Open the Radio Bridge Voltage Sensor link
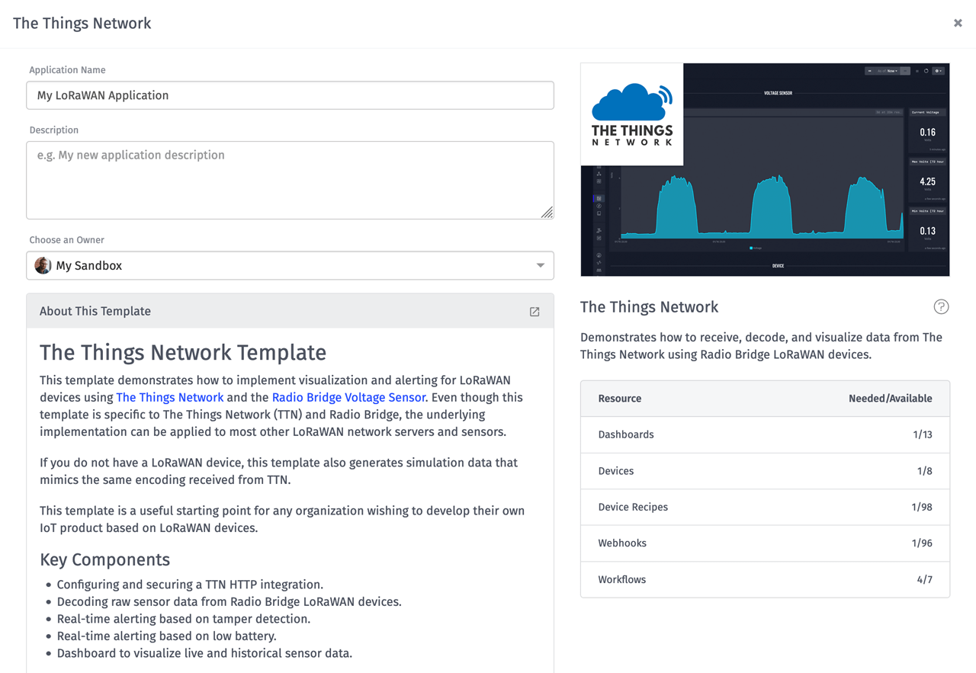Viewport: 976px width, 673px height. (x=348, y=397)
